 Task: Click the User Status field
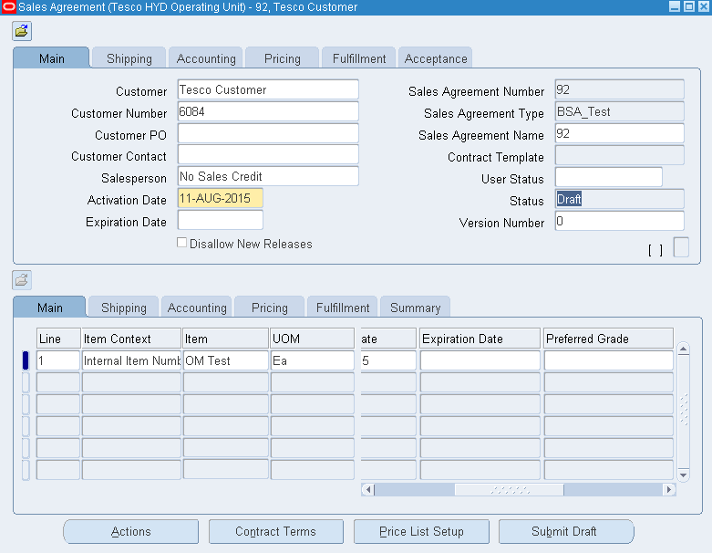pyautogui.click(x=608, y=177)
